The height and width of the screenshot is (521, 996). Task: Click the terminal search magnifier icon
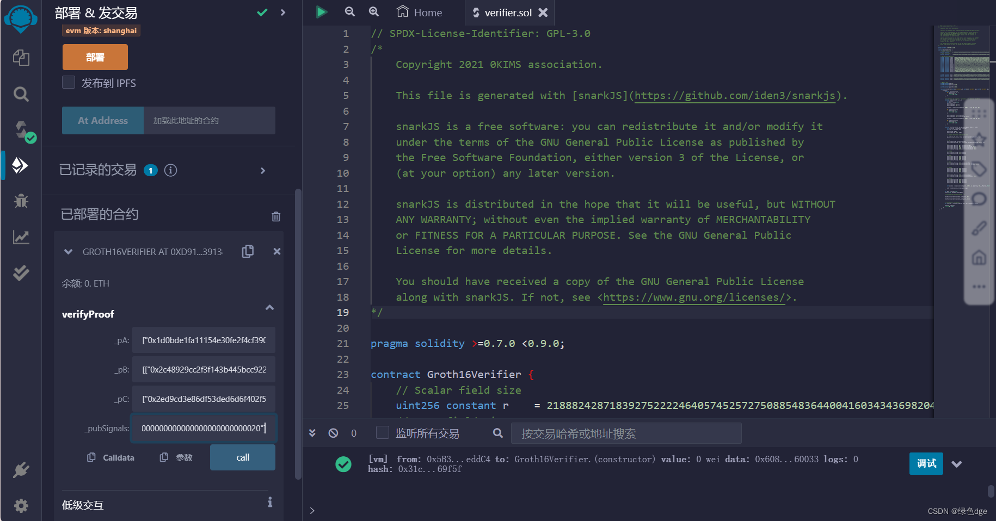pyautogui.click(x=497, y=433)
